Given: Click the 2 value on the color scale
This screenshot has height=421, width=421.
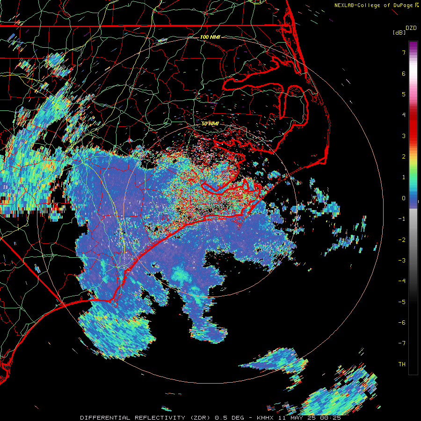Looking at the screenshot, I should (404, 157).
